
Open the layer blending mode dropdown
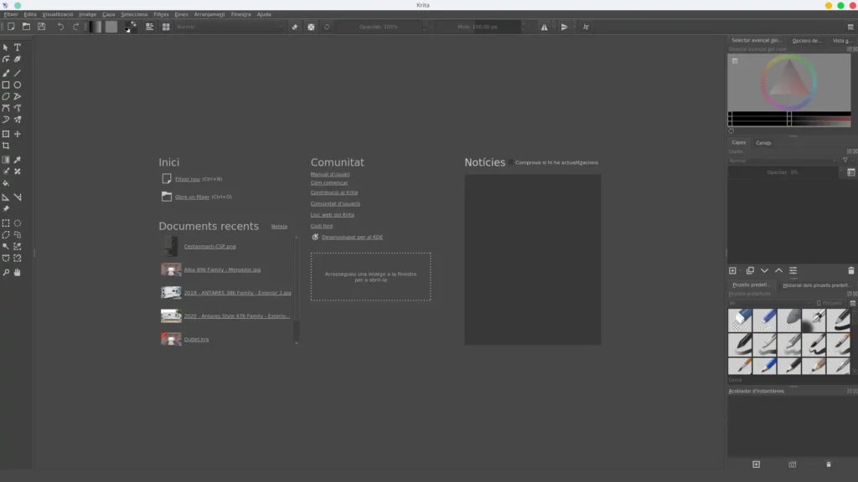pos(783,161)
